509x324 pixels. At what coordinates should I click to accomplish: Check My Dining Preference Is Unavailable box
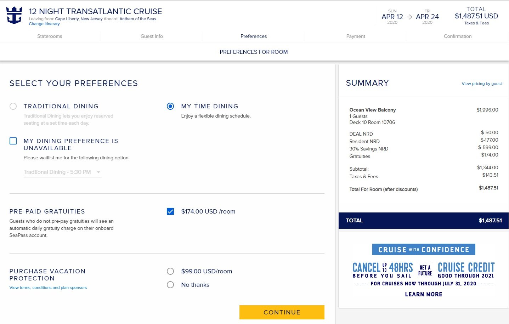(13, 141)
